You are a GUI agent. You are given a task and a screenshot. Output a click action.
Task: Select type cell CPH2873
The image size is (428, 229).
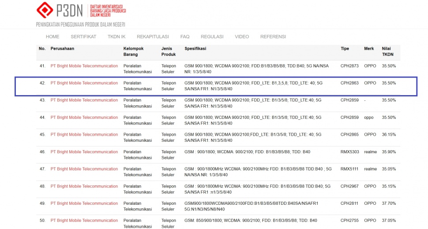pyautogui.click(x=349, y=66)
